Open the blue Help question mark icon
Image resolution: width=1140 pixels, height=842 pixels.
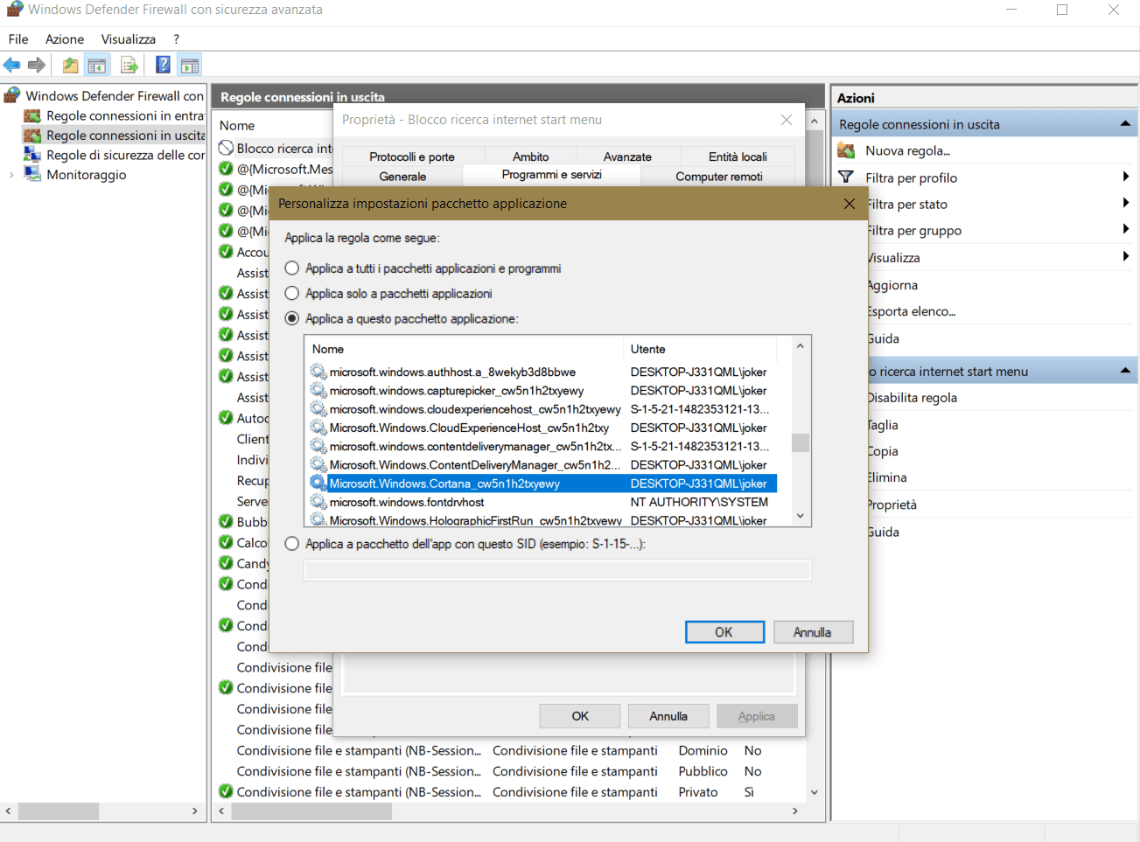(x=163, y=66)
